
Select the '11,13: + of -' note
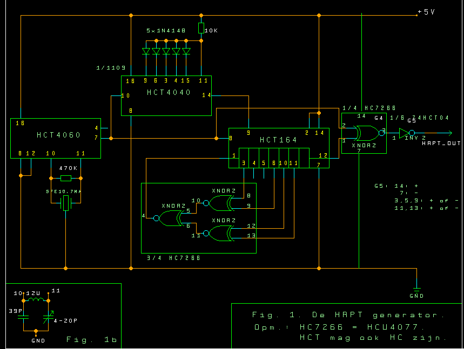pos(427,208)
